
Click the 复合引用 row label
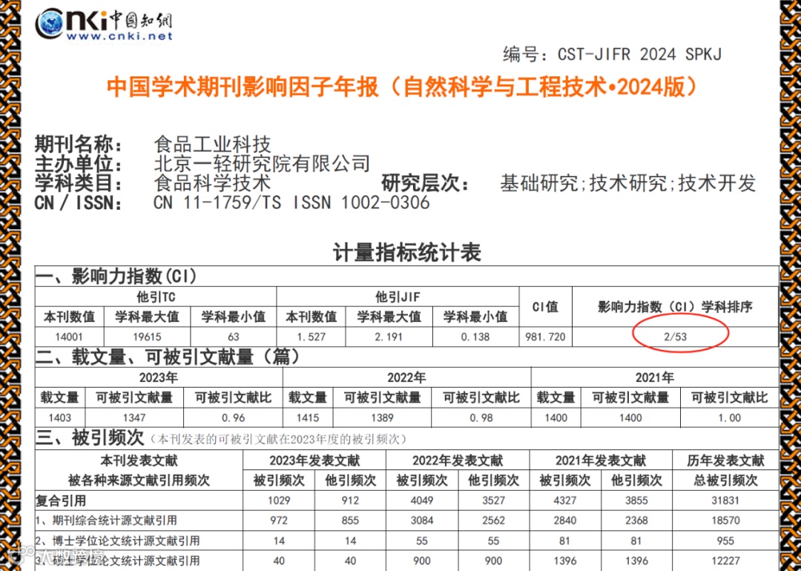[x=61, y=501]
